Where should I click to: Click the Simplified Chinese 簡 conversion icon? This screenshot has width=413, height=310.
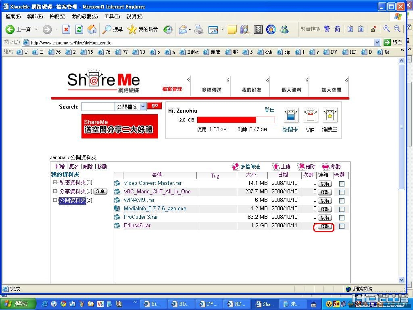pyautogui.click(x=338, y=29)
